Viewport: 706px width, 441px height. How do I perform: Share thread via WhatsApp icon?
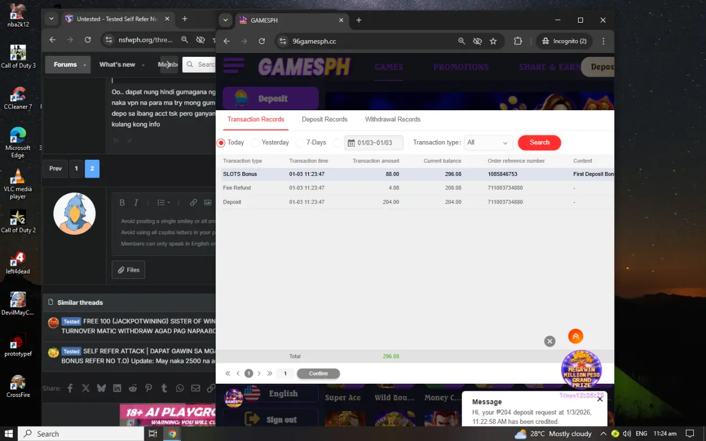(x=180, y=388)
